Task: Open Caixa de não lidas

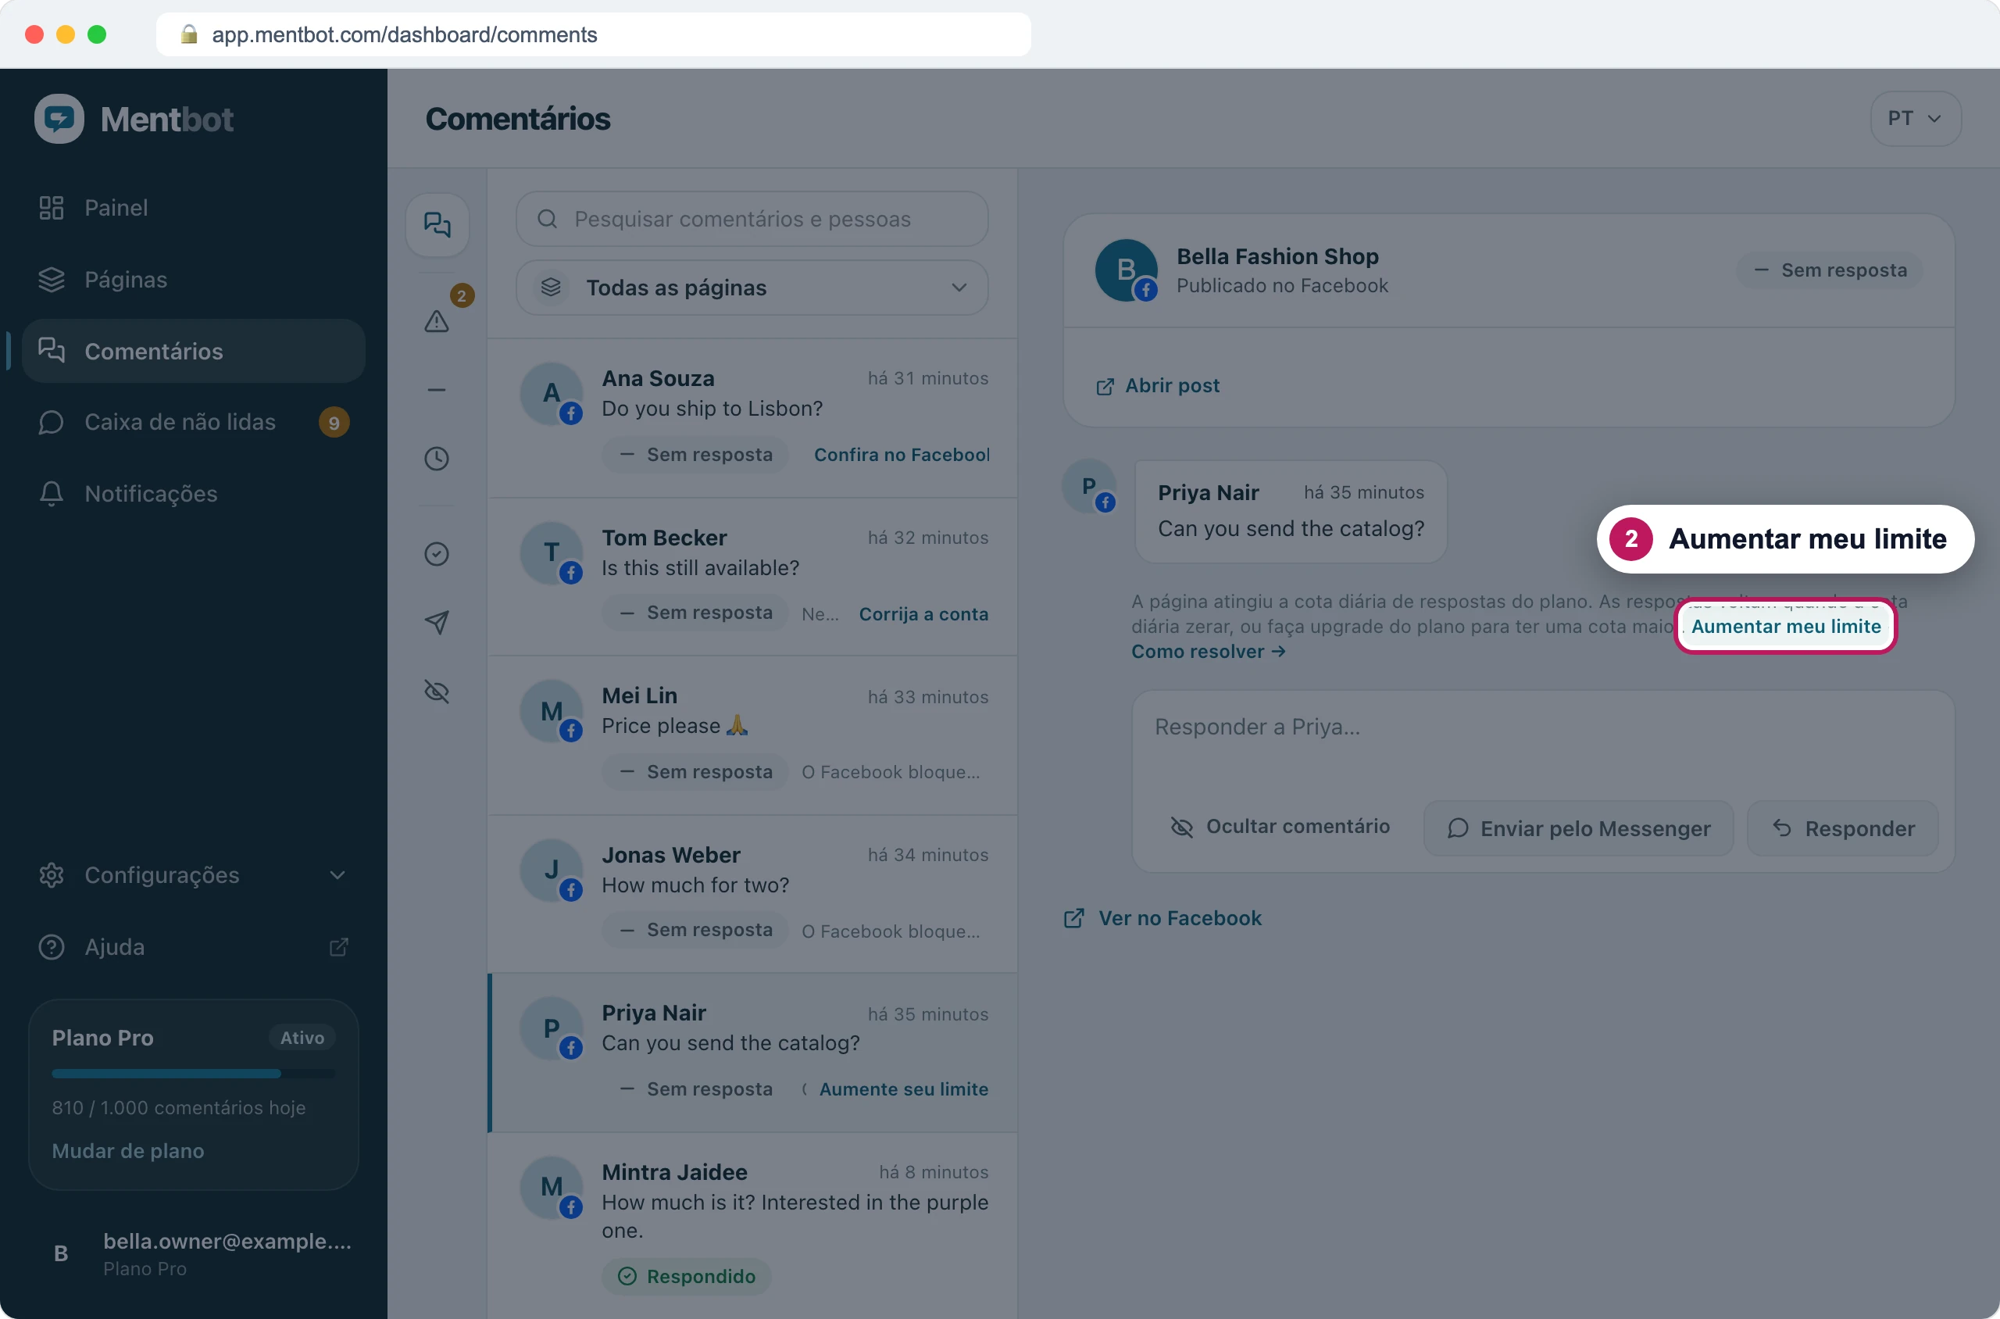Action: [x=194, y=422]
